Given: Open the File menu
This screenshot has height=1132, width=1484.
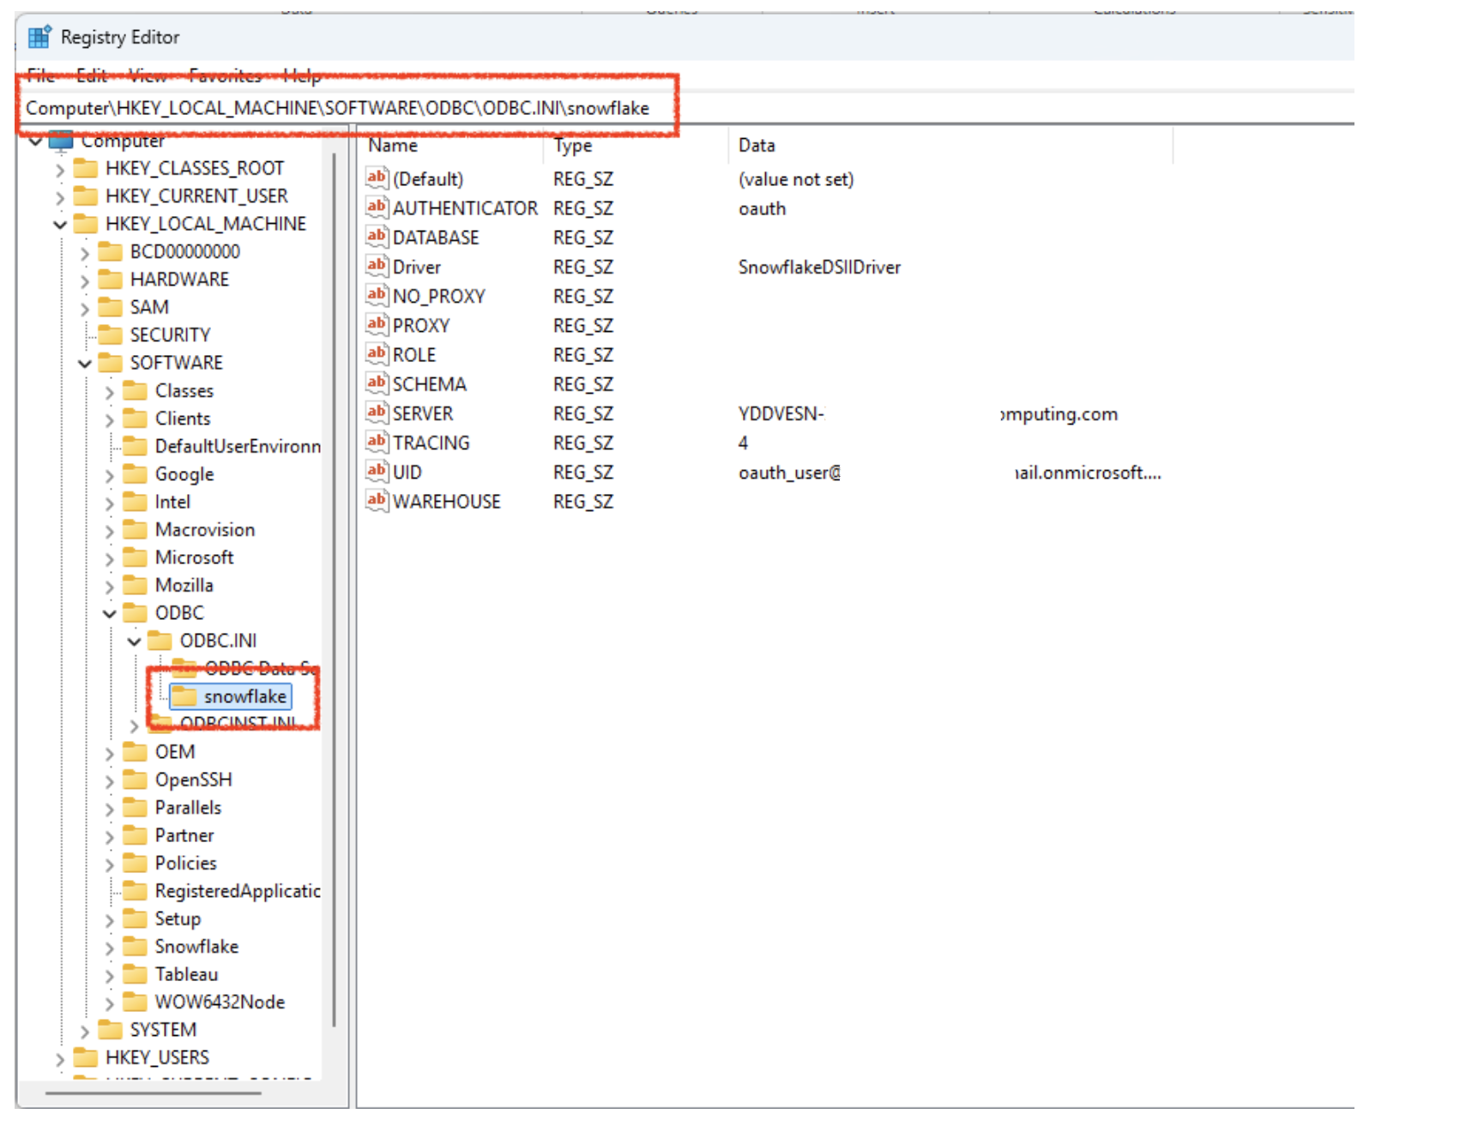Looking at the screenshot, I should point(40,75).
